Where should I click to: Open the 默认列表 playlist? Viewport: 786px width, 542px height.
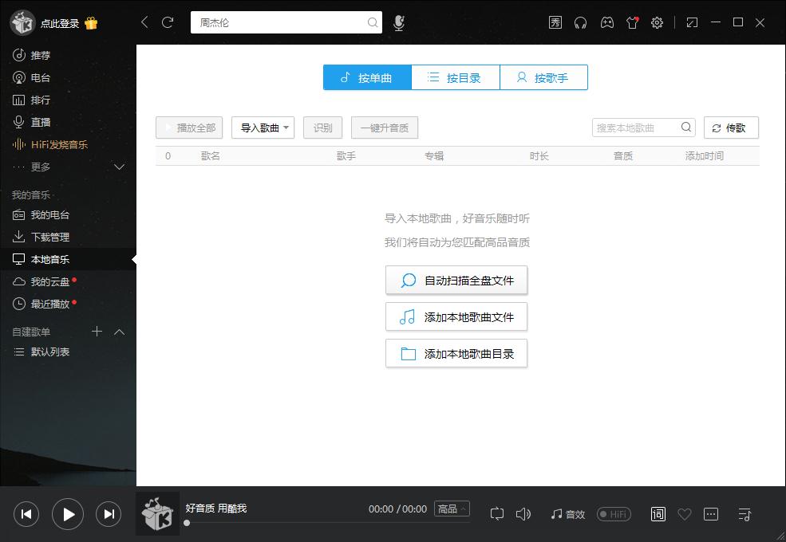click(68, 352)
